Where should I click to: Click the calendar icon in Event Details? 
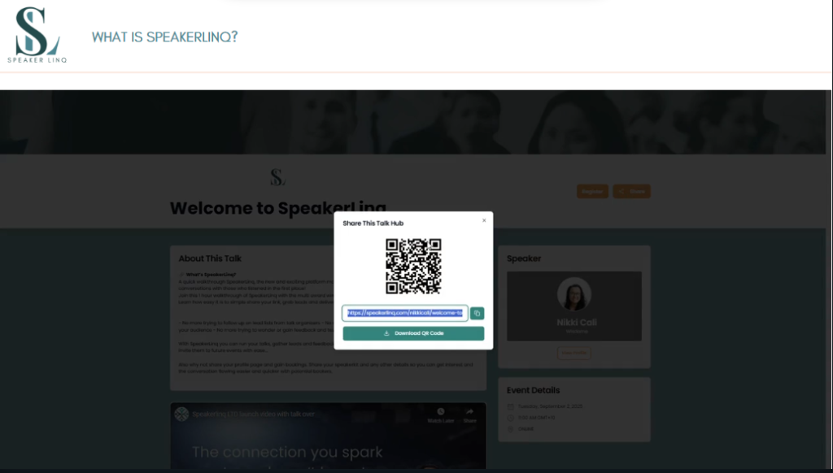pyautogui.click(x=510, y=406)
